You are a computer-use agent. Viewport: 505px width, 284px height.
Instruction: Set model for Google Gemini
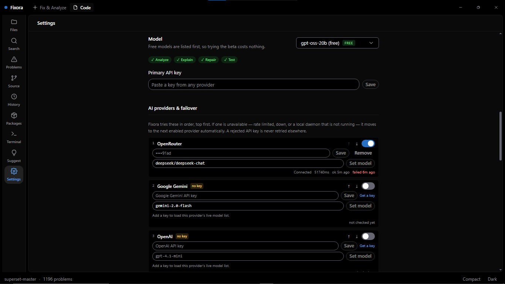coord(360,206)
